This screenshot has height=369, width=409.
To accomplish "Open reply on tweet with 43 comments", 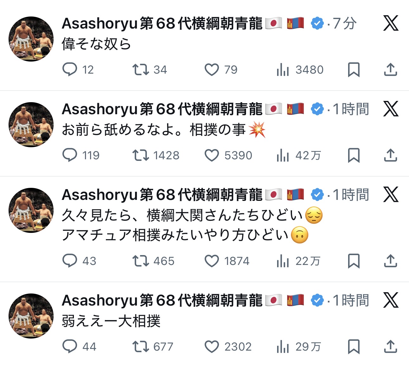I will tap(70, 261).
